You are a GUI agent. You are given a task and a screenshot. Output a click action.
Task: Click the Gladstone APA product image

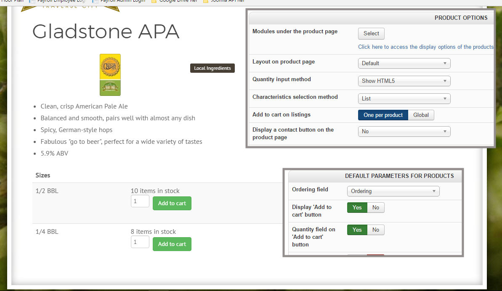click(x=110, y=75)
